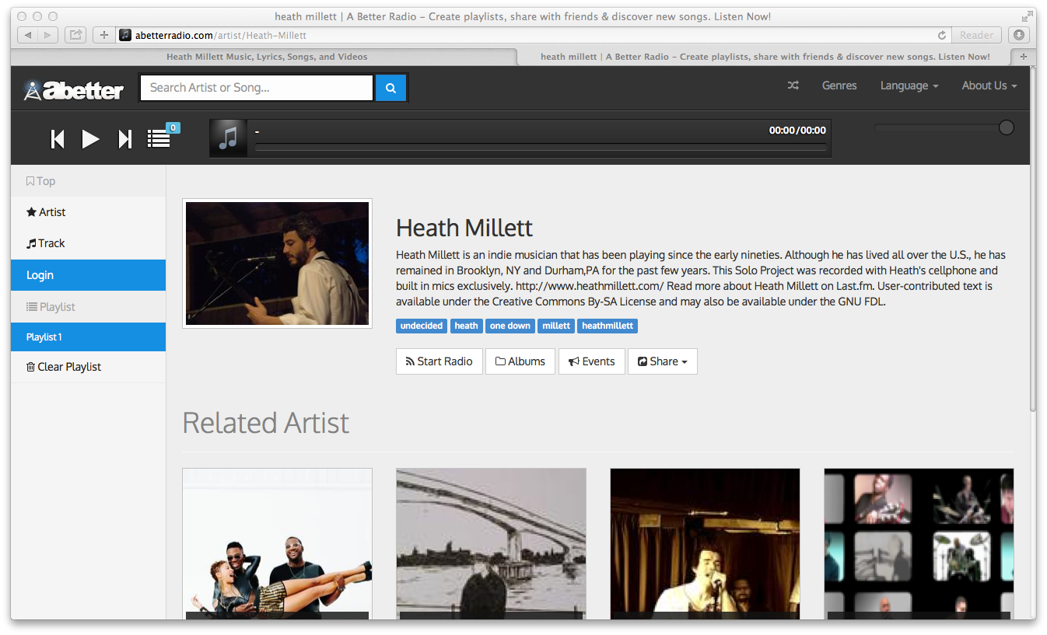Click the Safari share button
This screenshot has height=635, width=1047.
(75, 35)
